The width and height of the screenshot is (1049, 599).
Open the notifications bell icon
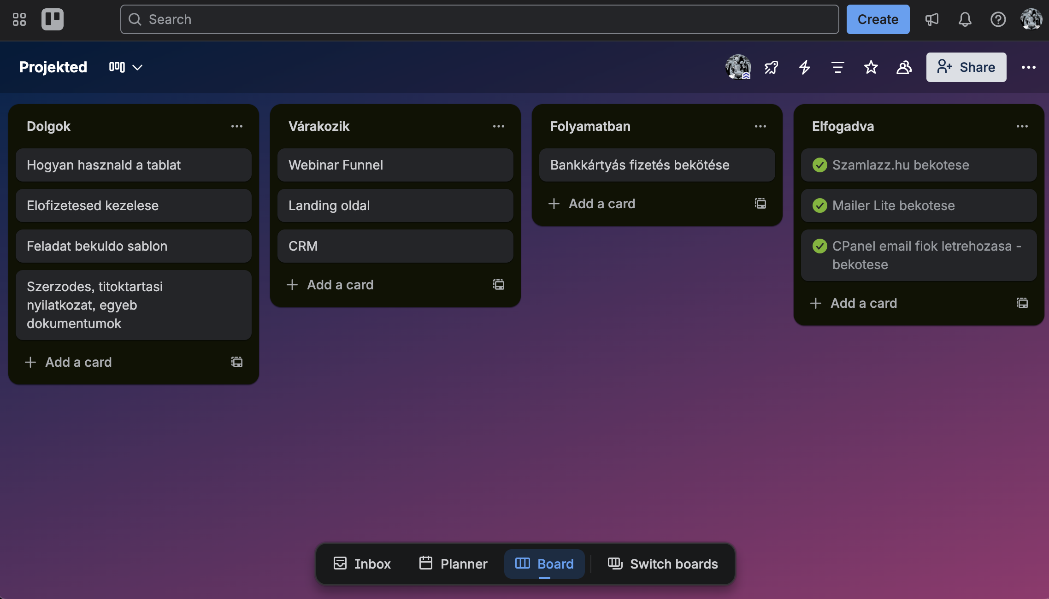965,19
